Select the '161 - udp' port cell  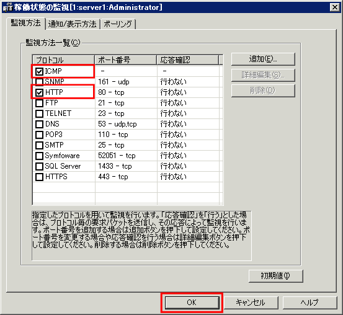126,82
